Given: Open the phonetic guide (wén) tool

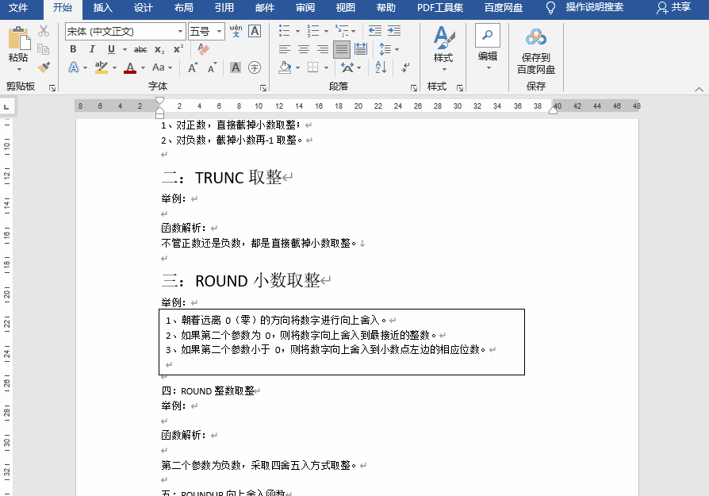Looking at the screenshot, I should coord(236,31).
